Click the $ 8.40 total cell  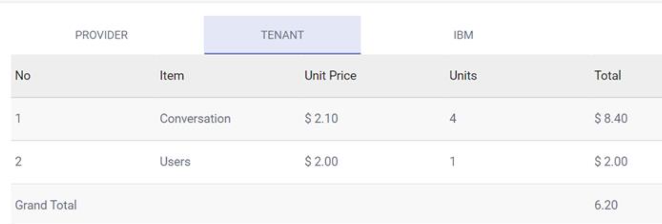pos(610,118)
